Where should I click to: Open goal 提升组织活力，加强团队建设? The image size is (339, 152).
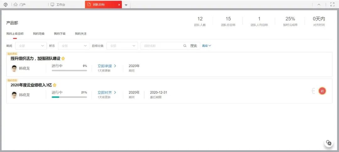(35, 58)
